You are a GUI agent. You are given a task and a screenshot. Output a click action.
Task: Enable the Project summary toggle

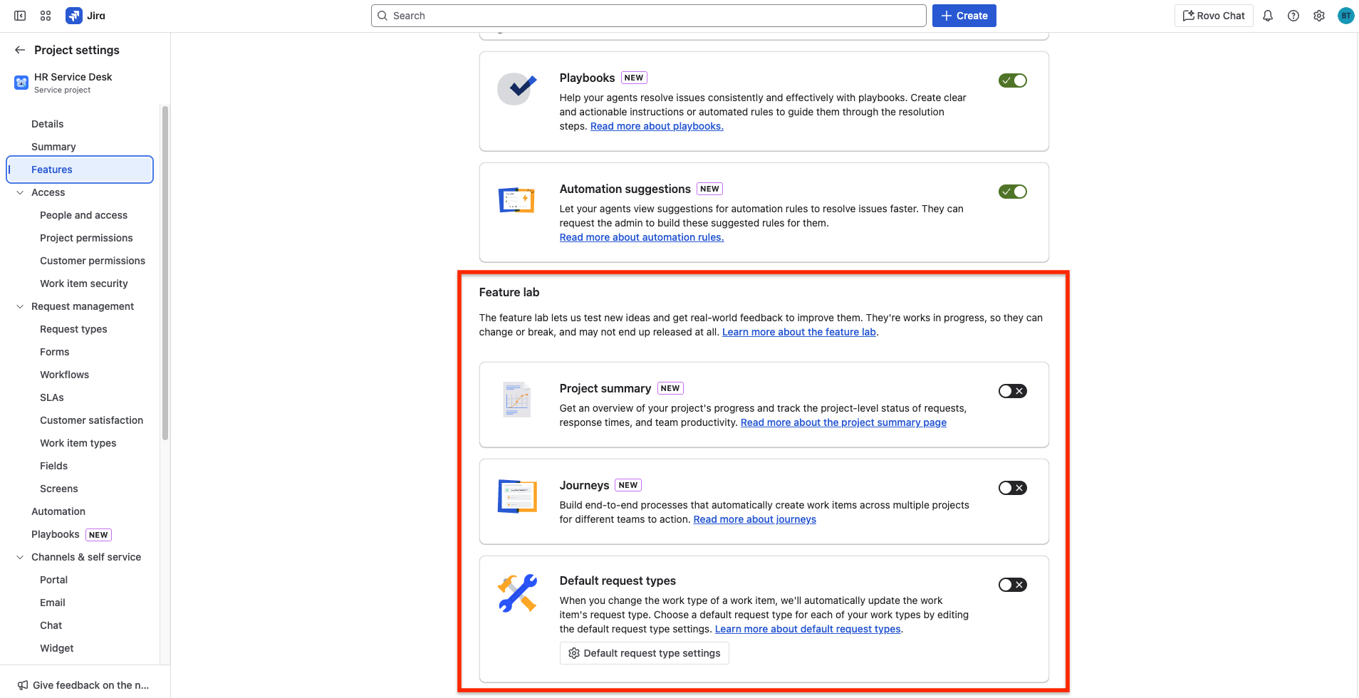pyautogui.click(x=1013, y=391)
